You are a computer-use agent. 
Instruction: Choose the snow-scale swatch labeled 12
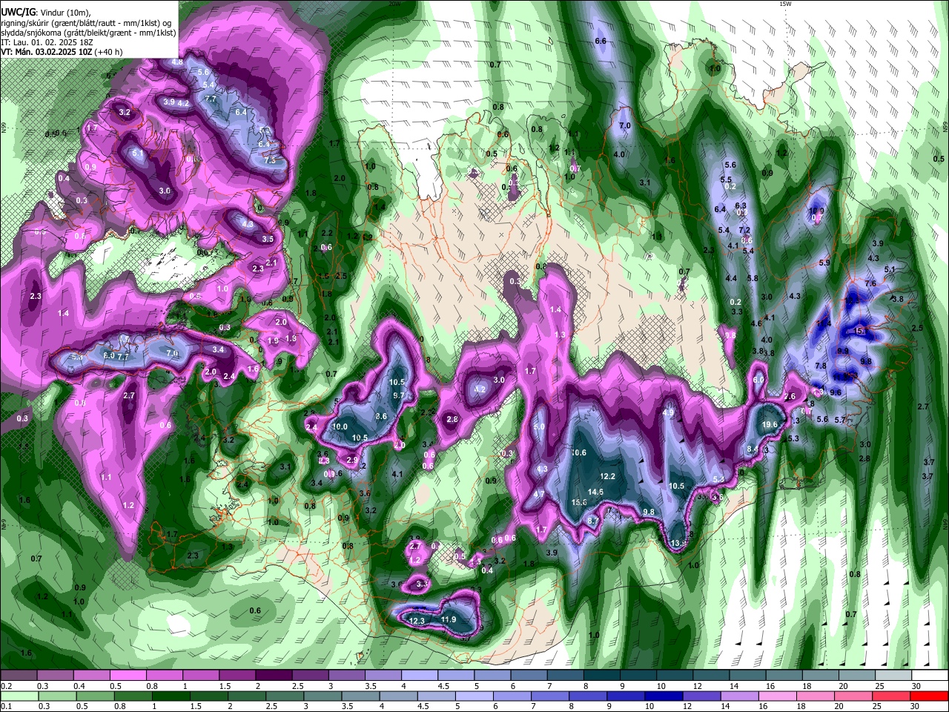[712, 676]
